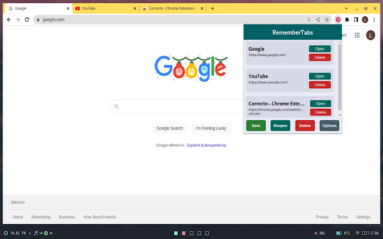Toggle the browser side panel icon
This screenshot has height=239, width=383.
pos(356,20)
